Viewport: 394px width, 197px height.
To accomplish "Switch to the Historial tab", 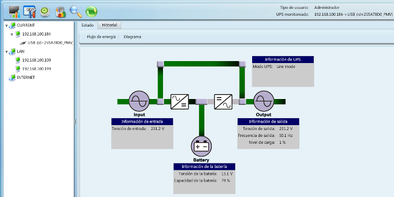I will point(109,25).
